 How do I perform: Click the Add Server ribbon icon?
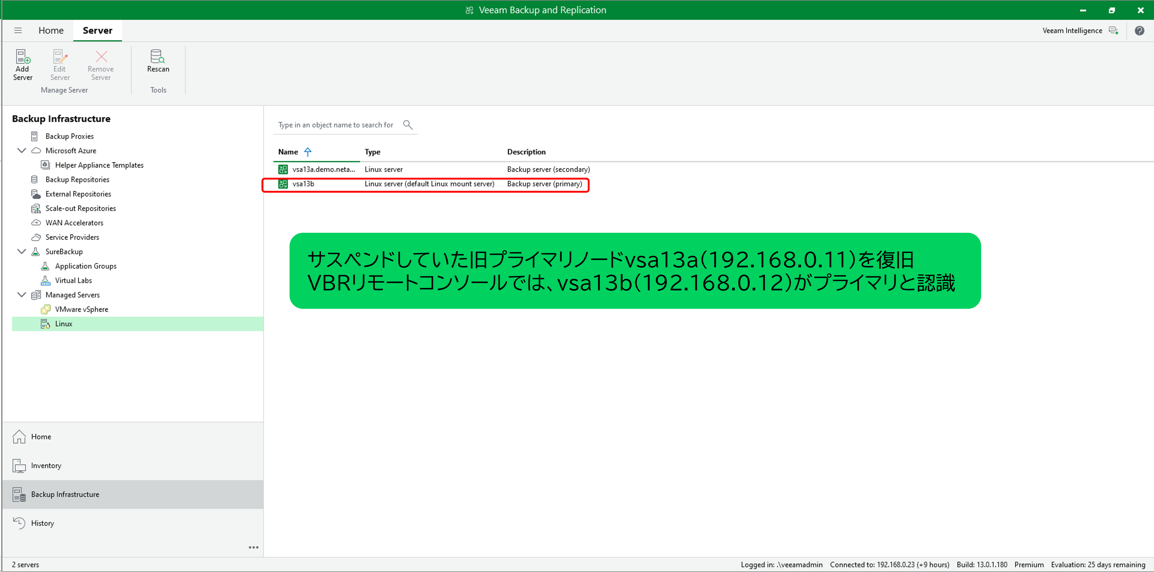tap(22, 57)
